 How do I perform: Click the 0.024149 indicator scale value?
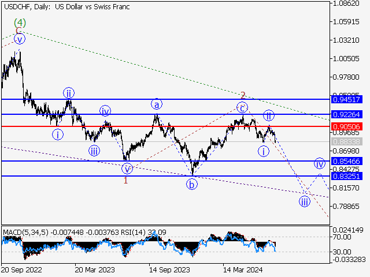(348, 230)
